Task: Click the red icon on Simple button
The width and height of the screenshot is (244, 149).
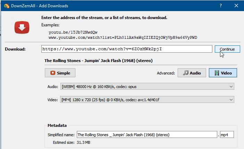Action: [53, 73]
